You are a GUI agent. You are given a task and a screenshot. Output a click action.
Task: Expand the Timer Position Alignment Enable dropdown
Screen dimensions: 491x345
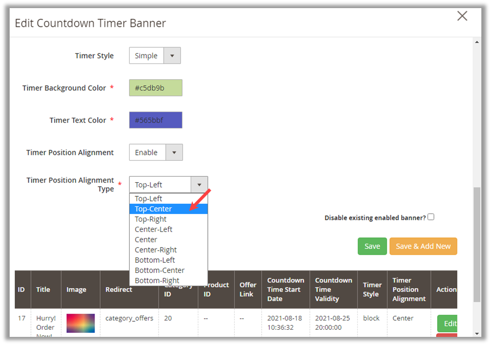(156, 152)
